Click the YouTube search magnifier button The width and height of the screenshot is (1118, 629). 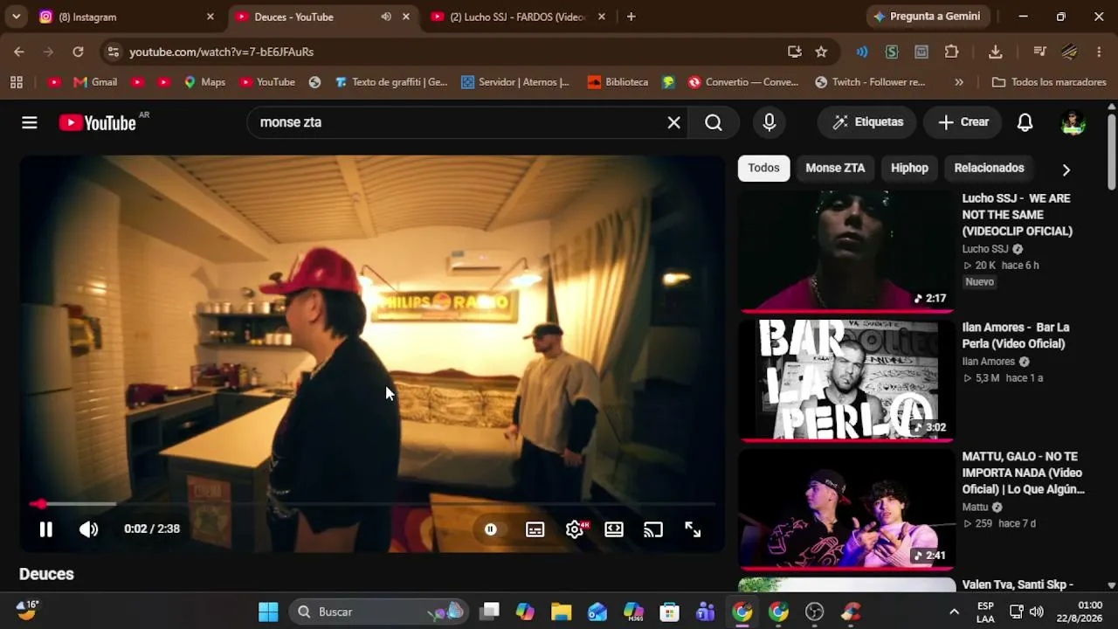(714, 122)
